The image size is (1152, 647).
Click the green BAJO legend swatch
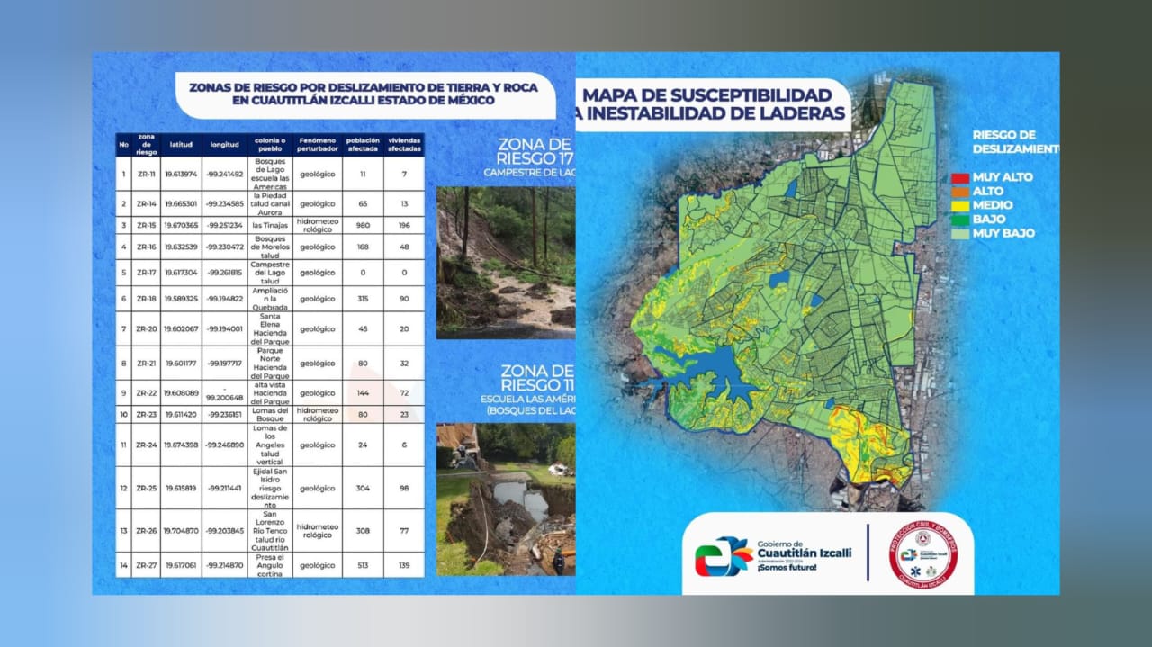tap(960, 219)
